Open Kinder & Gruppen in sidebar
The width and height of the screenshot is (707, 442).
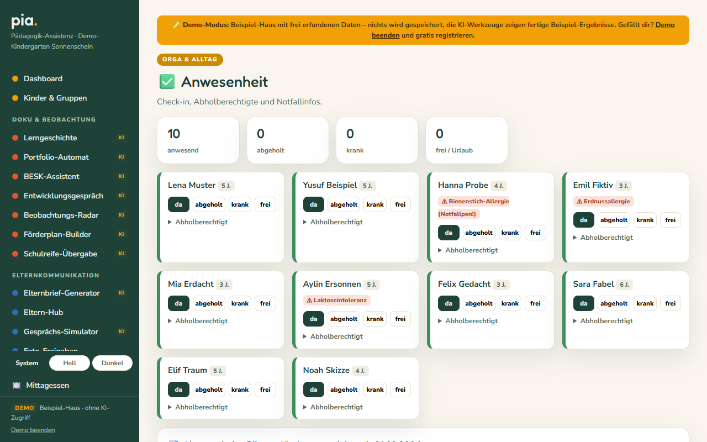(55, 98)
